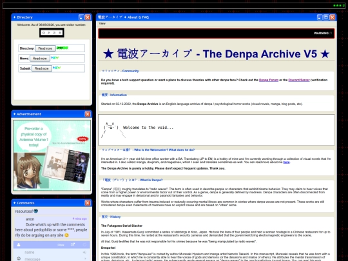Click green status dots in top bar
Viewport: 348px width, 261px height.
click(x=338, y=6)
